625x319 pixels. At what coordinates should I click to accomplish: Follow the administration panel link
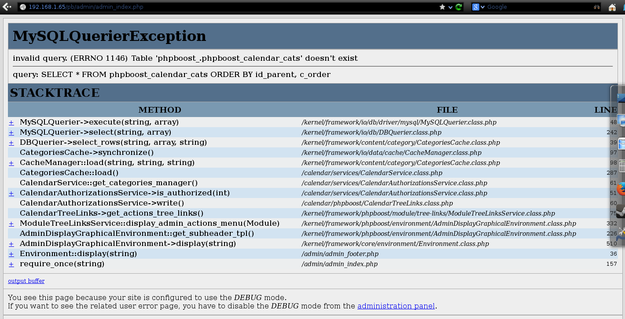[396, 306]
